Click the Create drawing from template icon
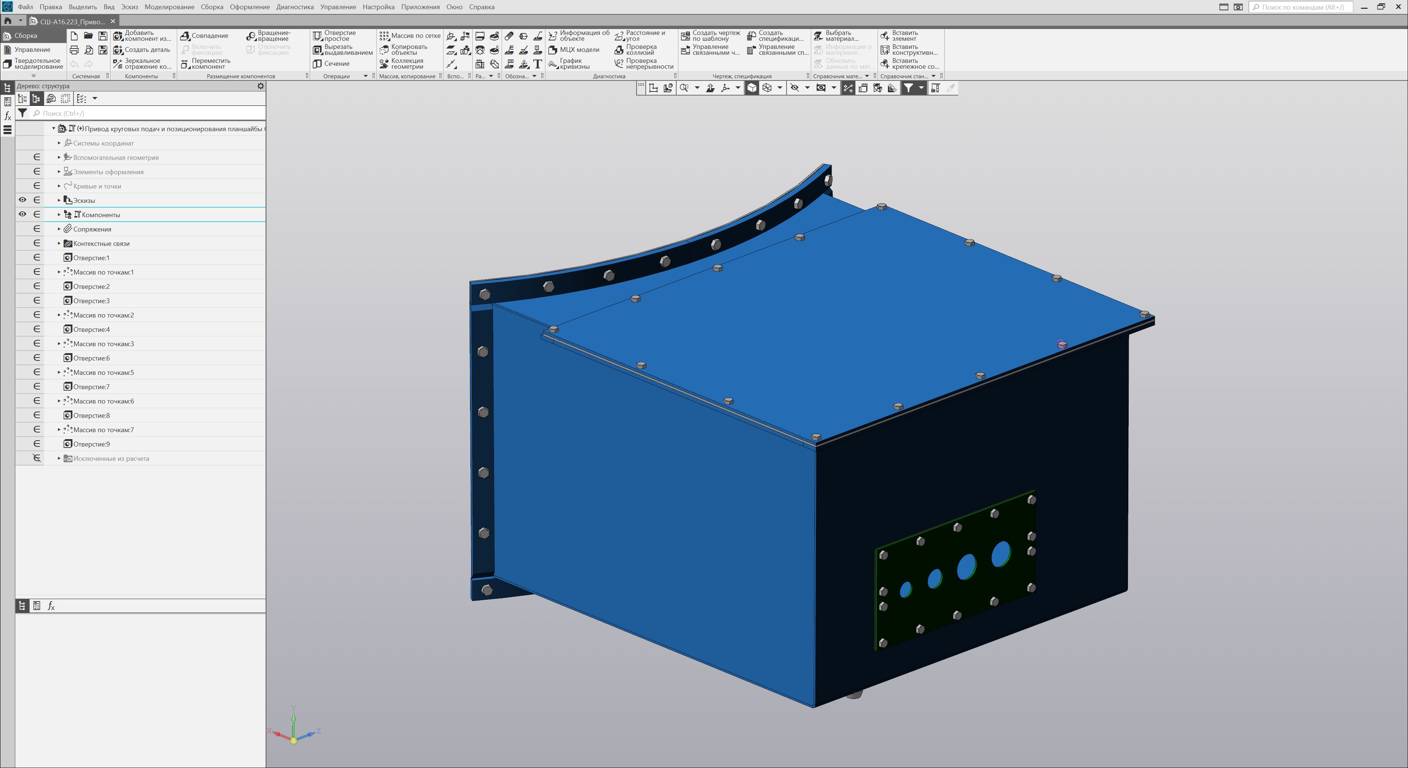 685,36
